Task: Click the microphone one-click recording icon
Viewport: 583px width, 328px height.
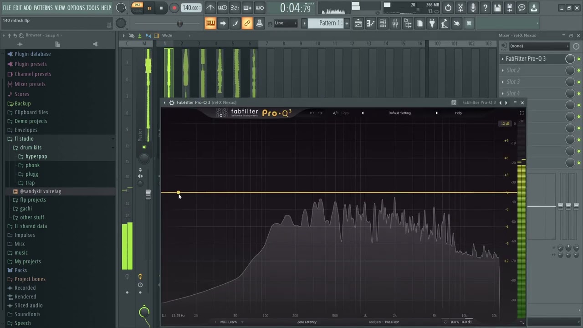Action: pyautogui.click(x=473, y=8)
